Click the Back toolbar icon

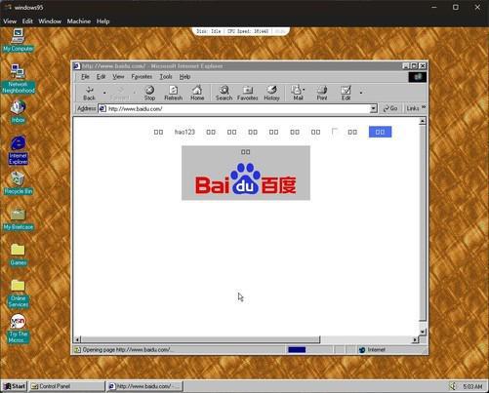[89, 93]
